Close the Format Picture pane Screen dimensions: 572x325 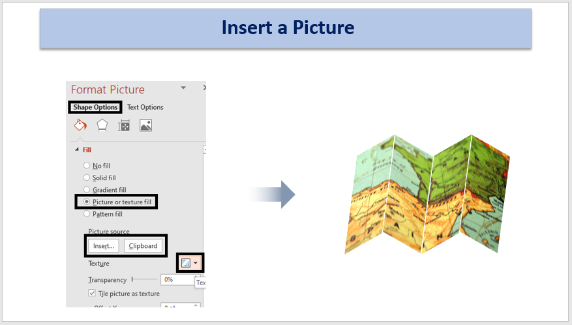(204, 87)
